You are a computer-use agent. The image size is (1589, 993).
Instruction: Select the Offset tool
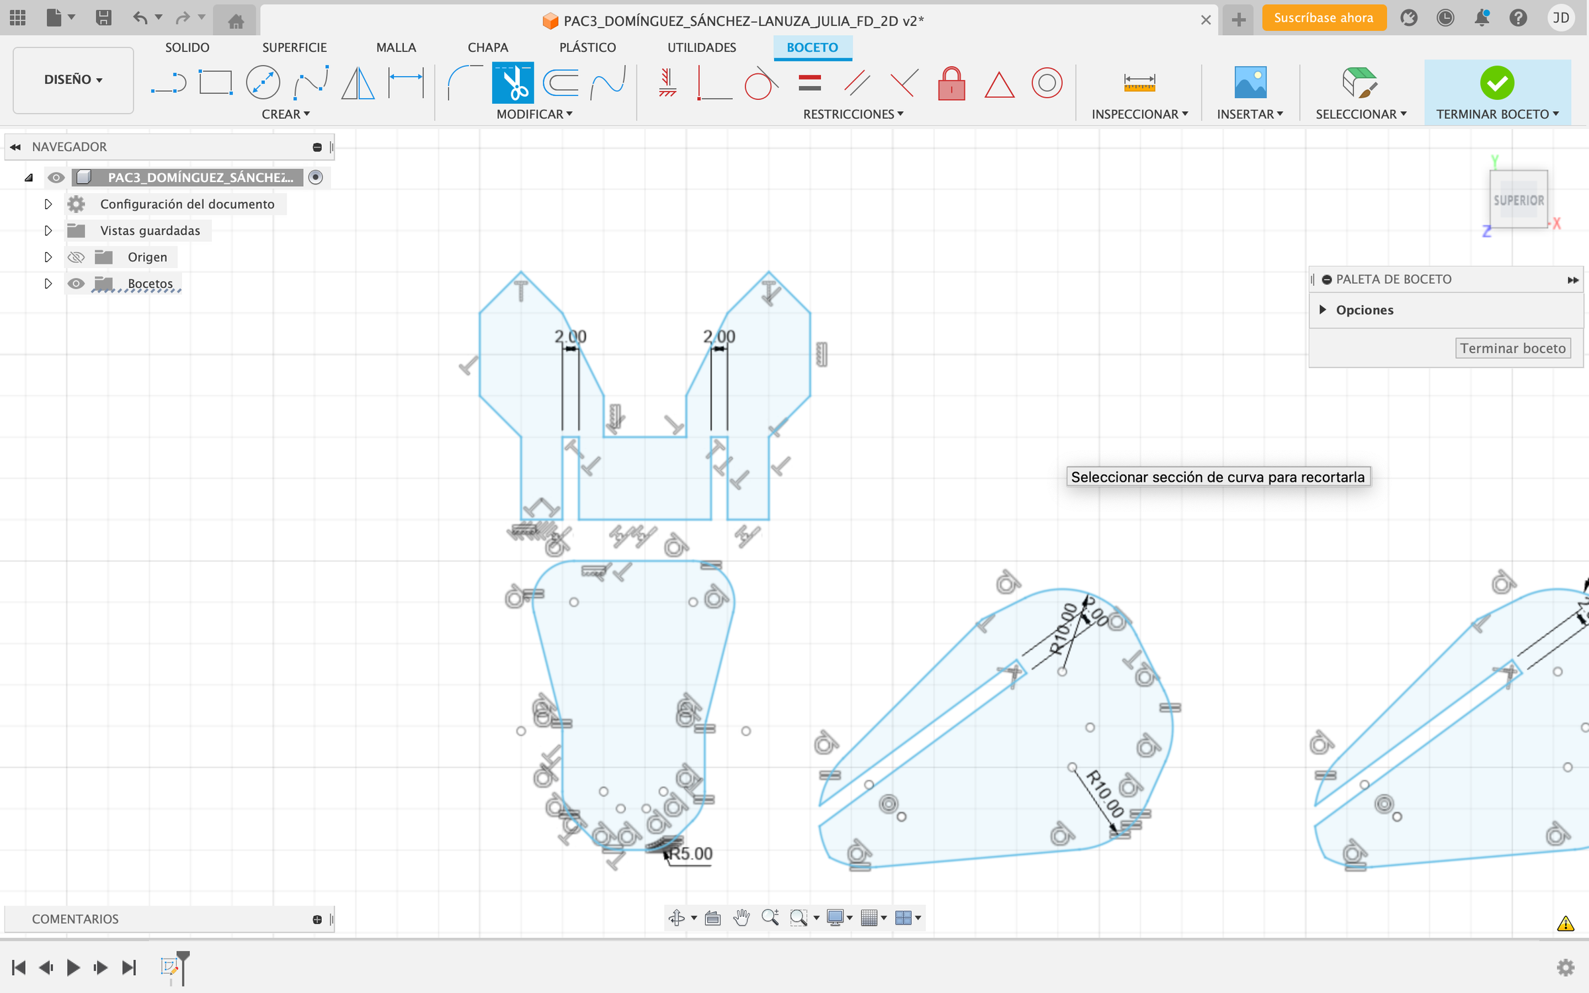tap(561, 83)
